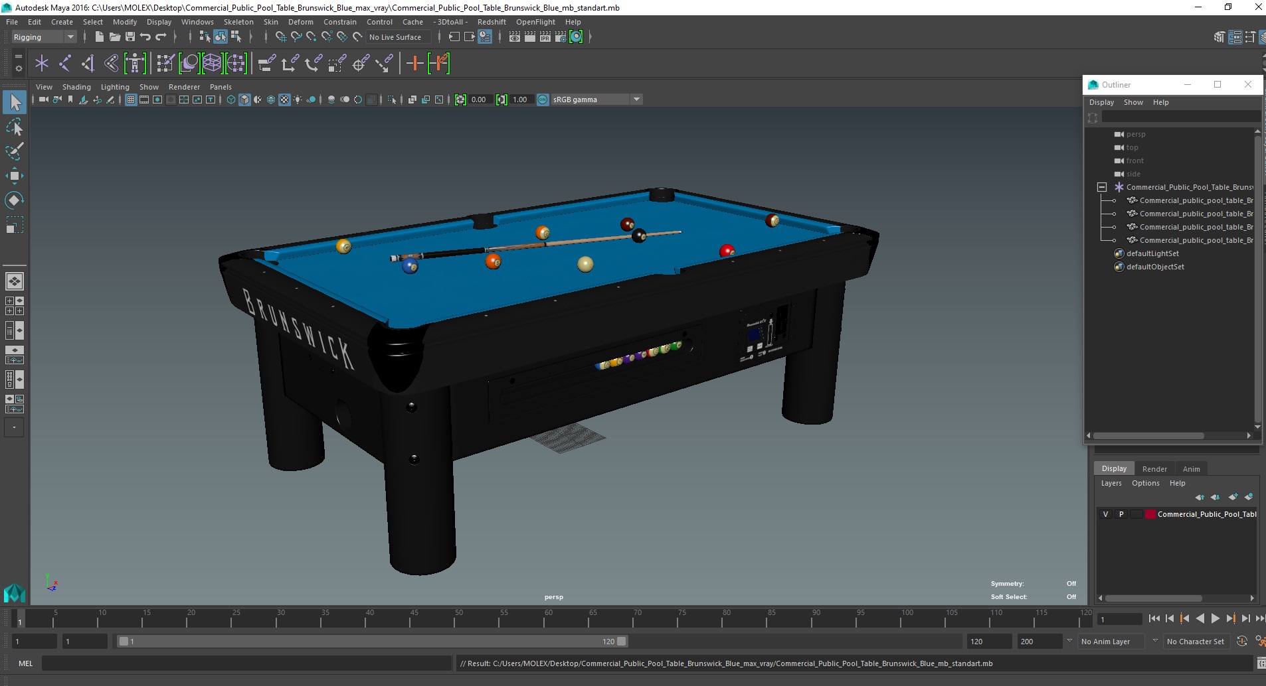Choose the Move tool in the toolbox

click(15, 176)
